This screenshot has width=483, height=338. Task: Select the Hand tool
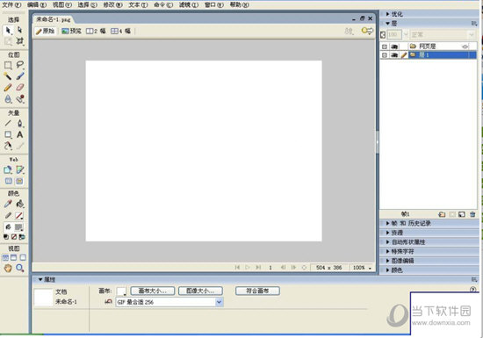tap(8, 268)
